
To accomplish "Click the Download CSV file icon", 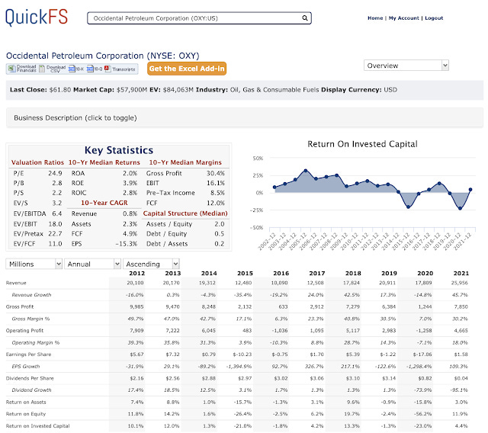I will [x=42, y=69].
